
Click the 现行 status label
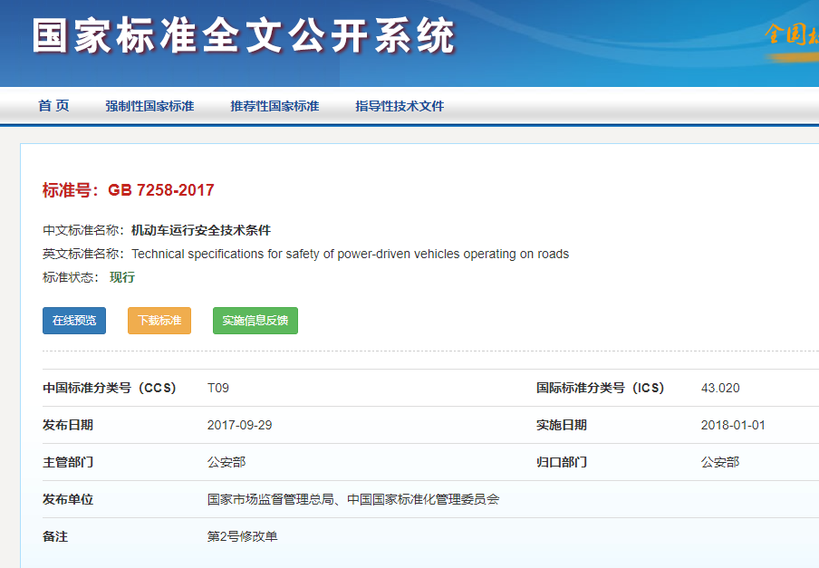(124, 276)
